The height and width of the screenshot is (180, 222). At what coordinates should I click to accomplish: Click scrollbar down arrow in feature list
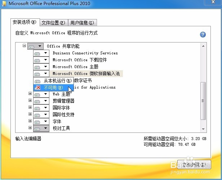pos(203,129)
